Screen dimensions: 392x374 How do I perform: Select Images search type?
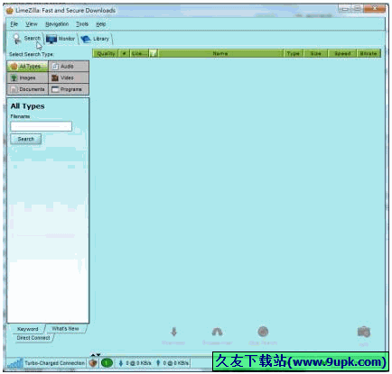[27, 78]
